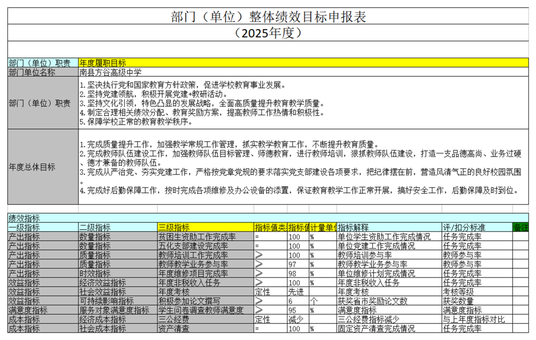Image resolution: width=536 pixels, height=340 pixels.
Task: Select the 三公经费指标减少 cell
Action: [389, 320]
